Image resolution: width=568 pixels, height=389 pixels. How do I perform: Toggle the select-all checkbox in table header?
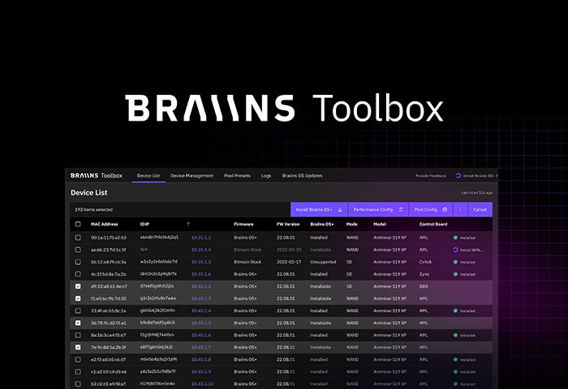(x=78, y=224)
